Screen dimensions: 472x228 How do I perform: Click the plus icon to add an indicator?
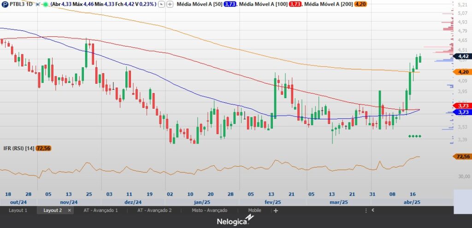(170, 4)
